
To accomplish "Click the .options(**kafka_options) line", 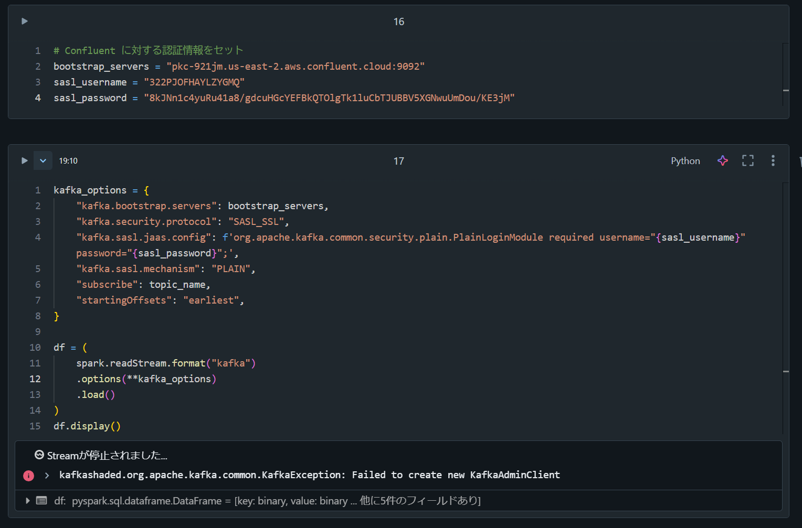I will (146, 379).
